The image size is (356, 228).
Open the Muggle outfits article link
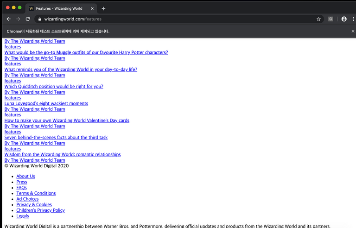point(86,52)
